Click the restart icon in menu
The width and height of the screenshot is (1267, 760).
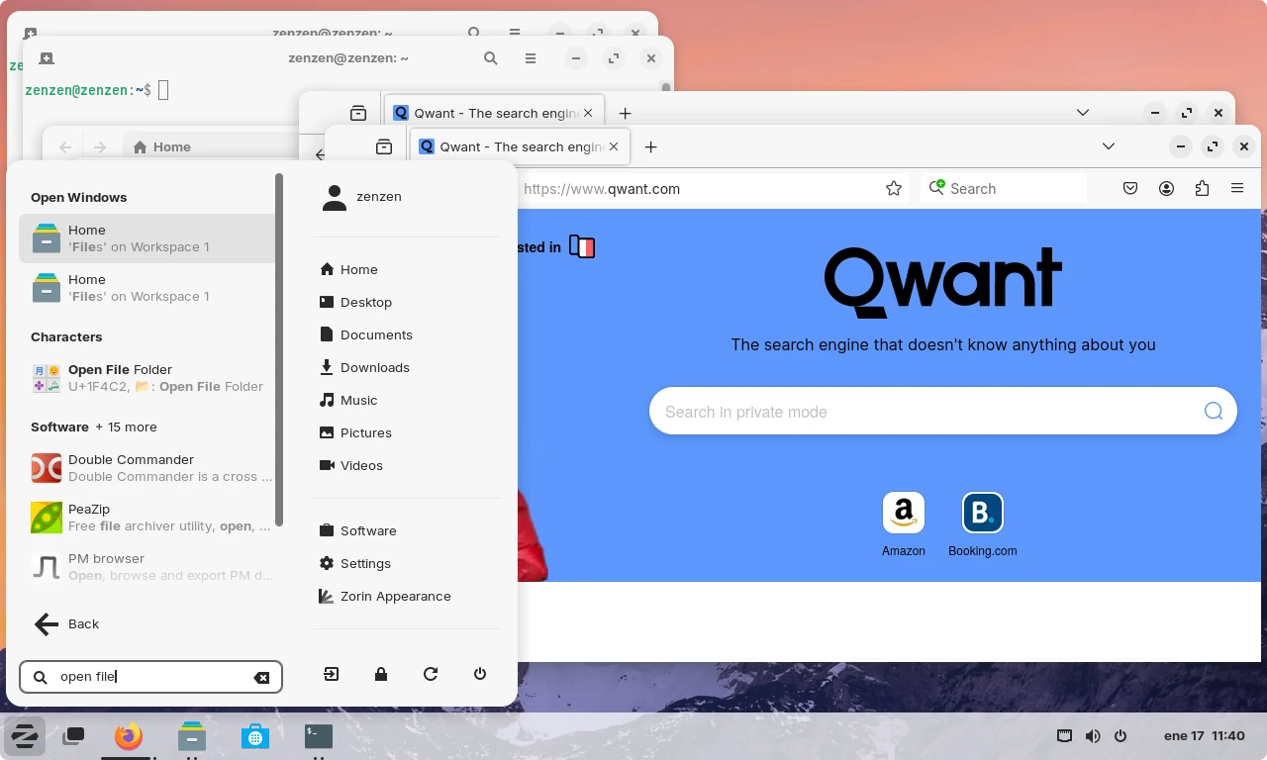[x=431, y=674]
